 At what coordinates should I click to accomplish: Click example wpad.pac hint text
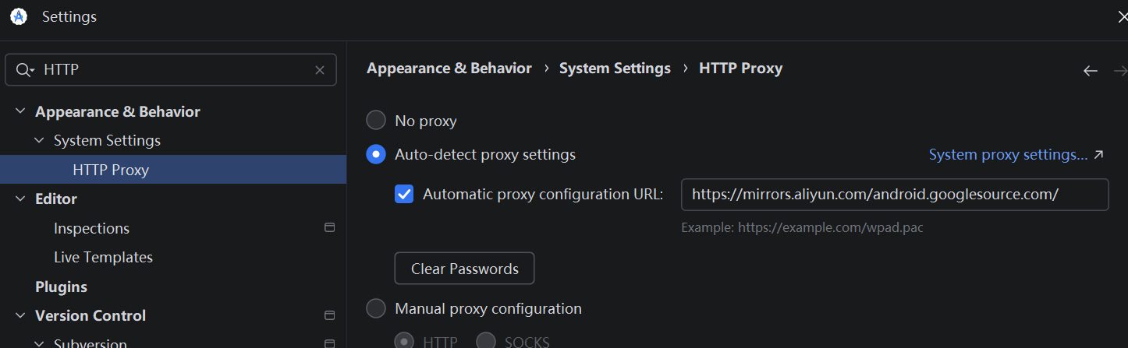click(802, 228)
